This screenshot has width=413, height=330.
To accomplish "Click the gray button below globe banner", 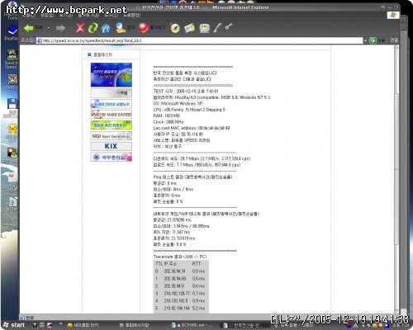I will 112,93.
